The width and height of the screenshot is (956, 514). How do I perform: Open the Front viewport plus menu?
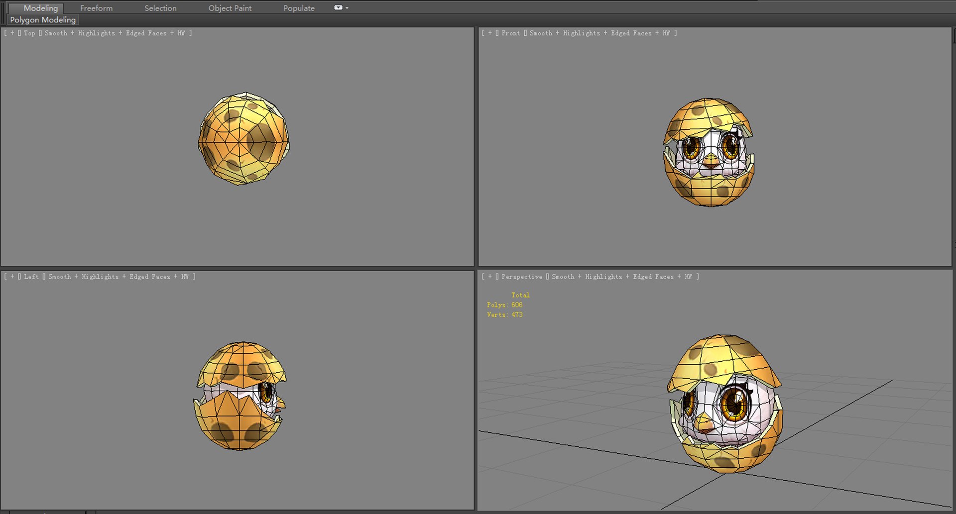[490, 33]
